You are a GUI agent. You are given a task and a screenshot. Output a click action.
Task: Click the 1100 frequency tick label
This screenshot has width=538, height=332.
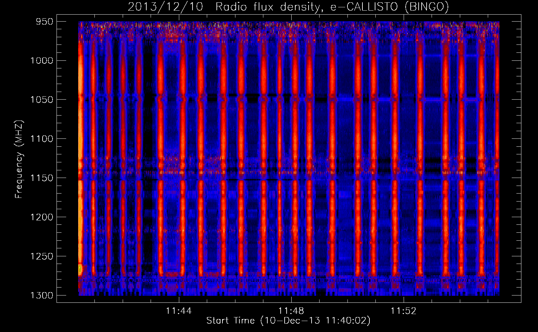(42, 139)
